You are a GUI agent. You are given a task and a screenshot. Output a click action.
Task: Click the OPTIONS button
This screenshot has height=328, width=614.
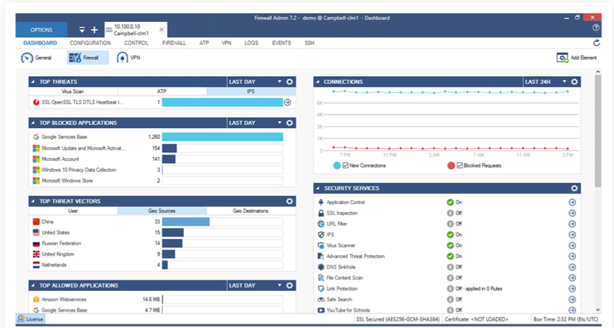click(41, 29)
